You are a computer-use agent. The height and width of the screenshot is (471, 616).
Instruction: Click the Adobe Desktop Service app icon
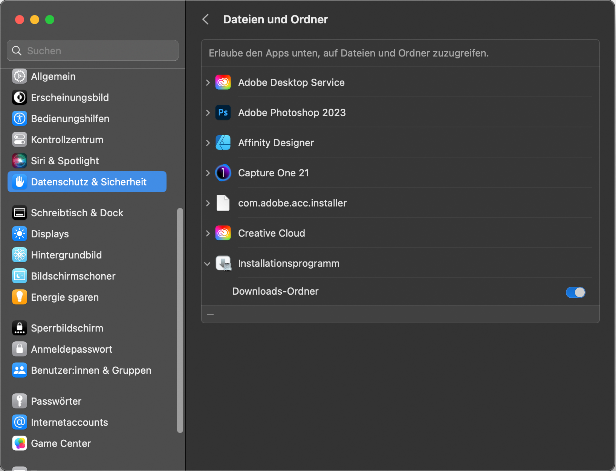(223, 83)
